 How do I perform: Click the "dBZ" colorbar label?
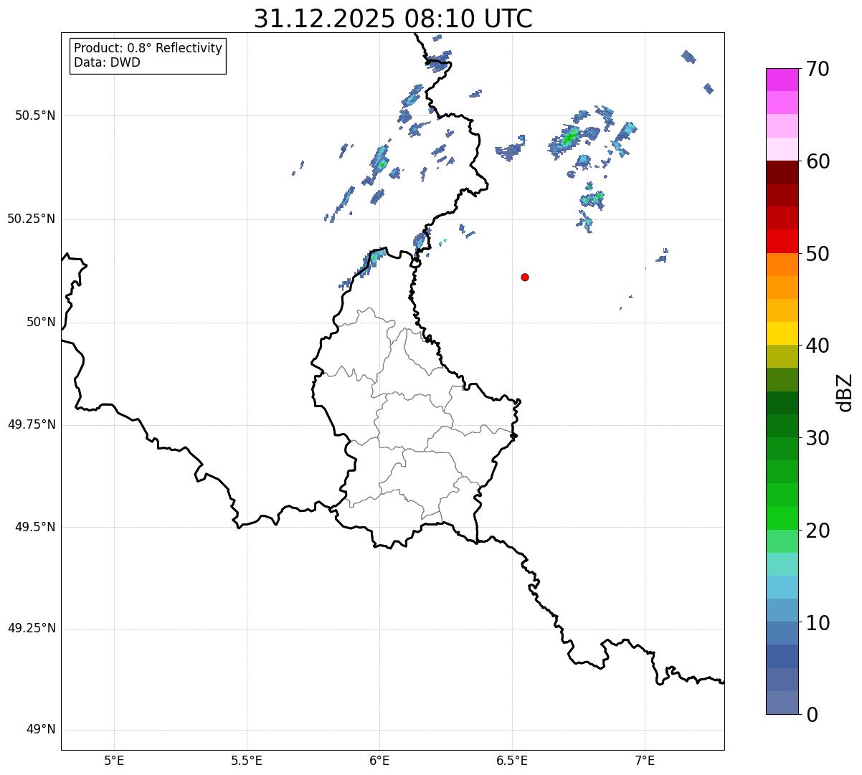[845, 392]
